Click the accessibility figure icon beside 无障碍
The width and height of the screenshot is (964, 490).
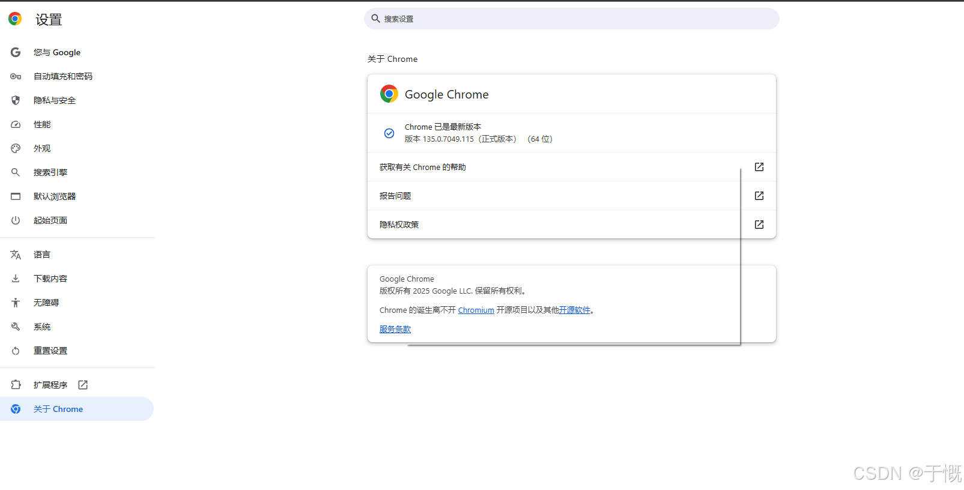click(16, 303)
